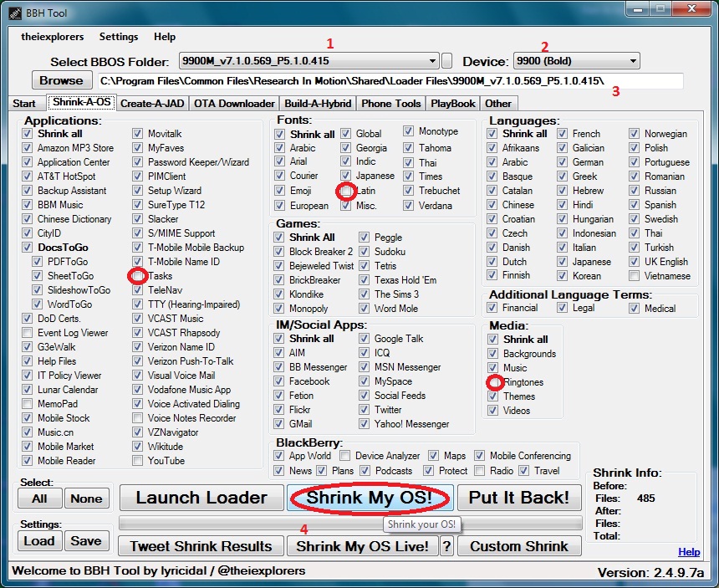Click Tweet Shrink Results button

click(201, 546)
